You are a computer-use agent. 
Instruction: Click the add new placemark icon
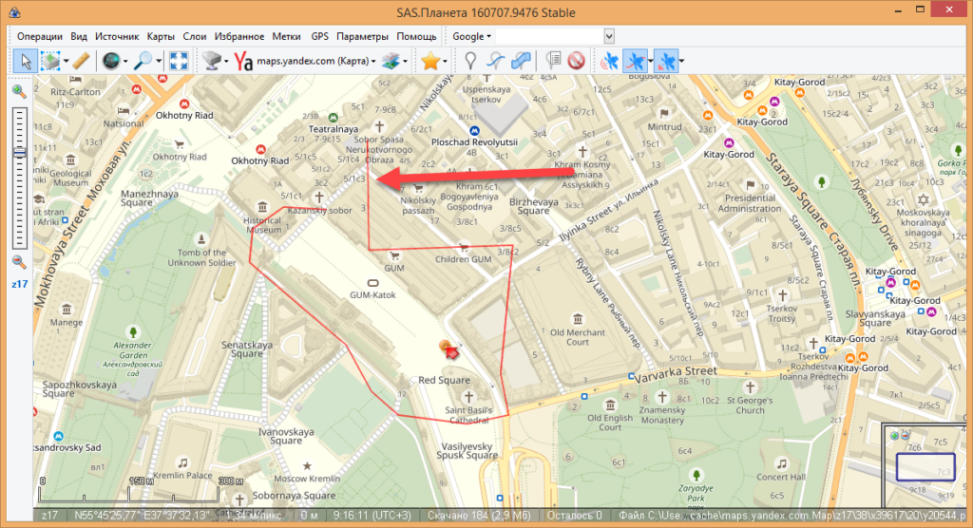(469, 61)
